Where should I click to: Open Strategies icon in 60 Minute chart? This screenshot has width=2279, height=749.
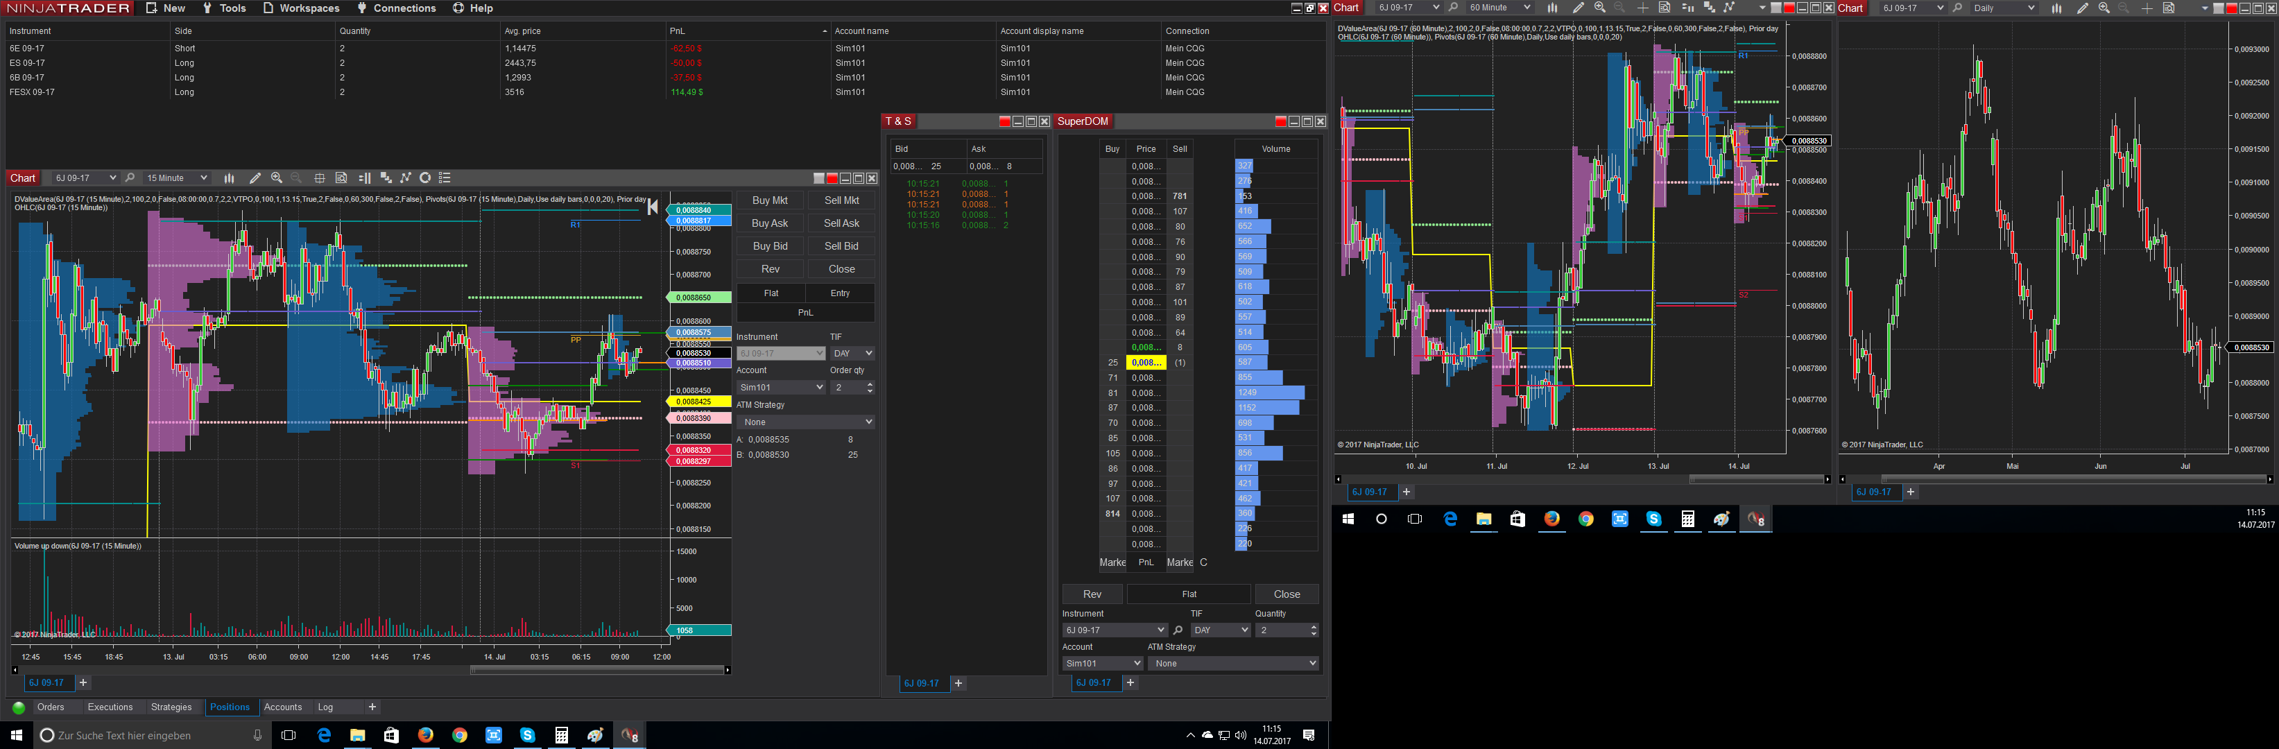click(x=1729, y=8)
